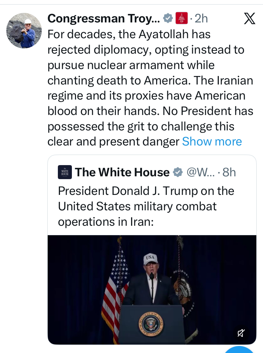
Task: Unmute the video using the speaker icon
Action: coord(241,333)
